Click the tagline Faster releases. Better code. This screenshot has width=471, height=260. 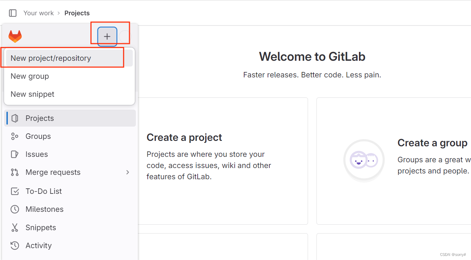[x=312, y=75]
